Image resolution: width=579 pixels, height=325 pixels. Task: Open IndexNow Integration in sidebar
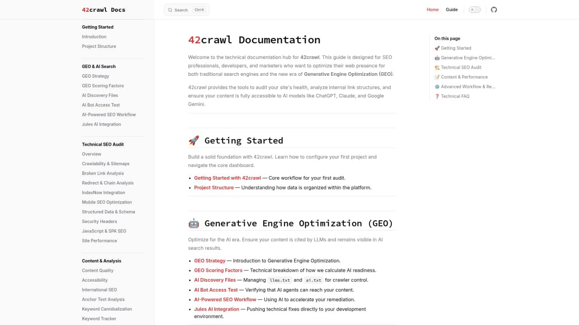104,193
